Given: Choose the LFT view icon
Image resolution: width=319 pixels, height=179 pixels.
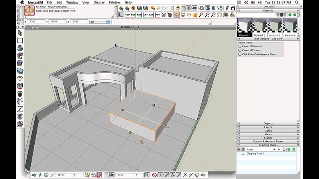Looking at the screenshot, I should tap(145, 15).
